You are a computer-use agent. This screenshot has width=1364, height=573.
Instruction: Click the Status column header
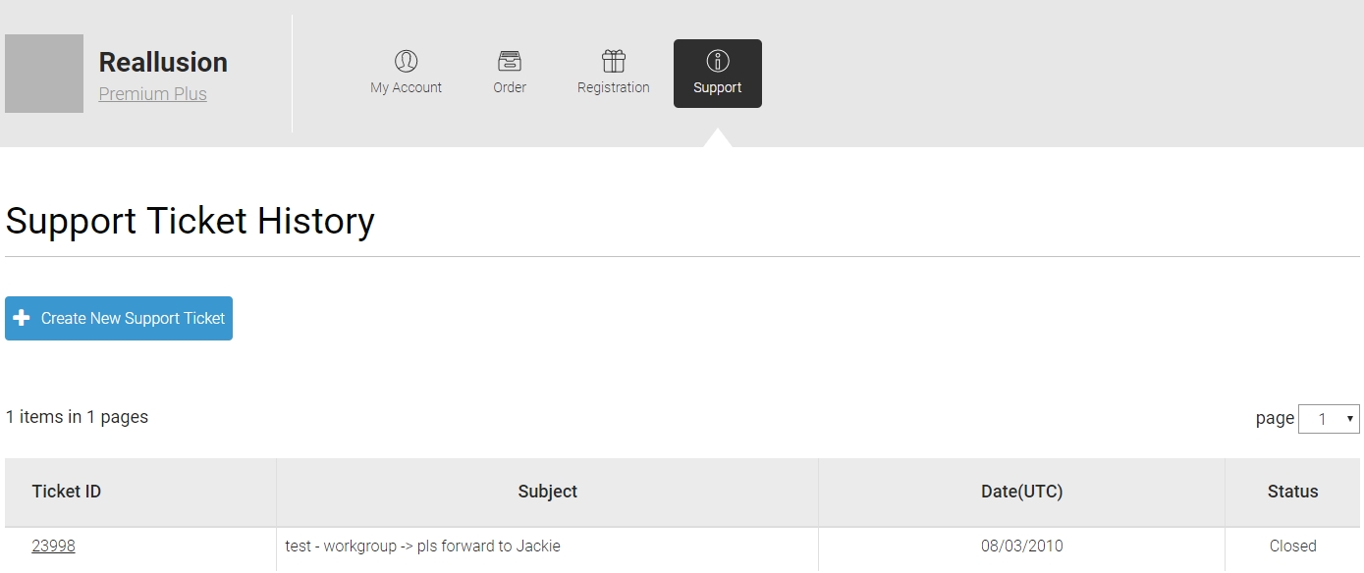[x=1292, y=492]
